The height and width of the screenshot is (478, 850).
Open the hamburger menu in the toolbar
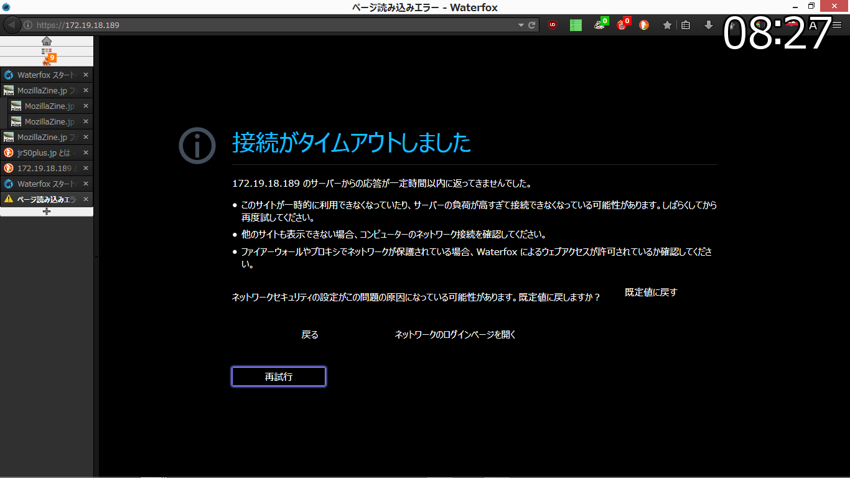click(837, 26)
